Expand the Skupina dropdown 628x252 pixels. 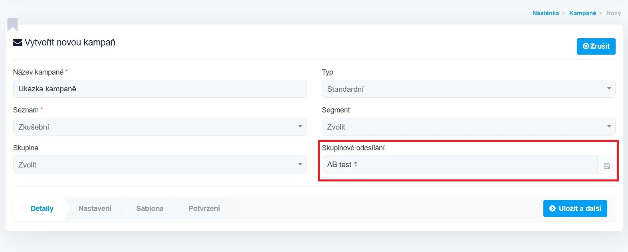pos(160,165)
